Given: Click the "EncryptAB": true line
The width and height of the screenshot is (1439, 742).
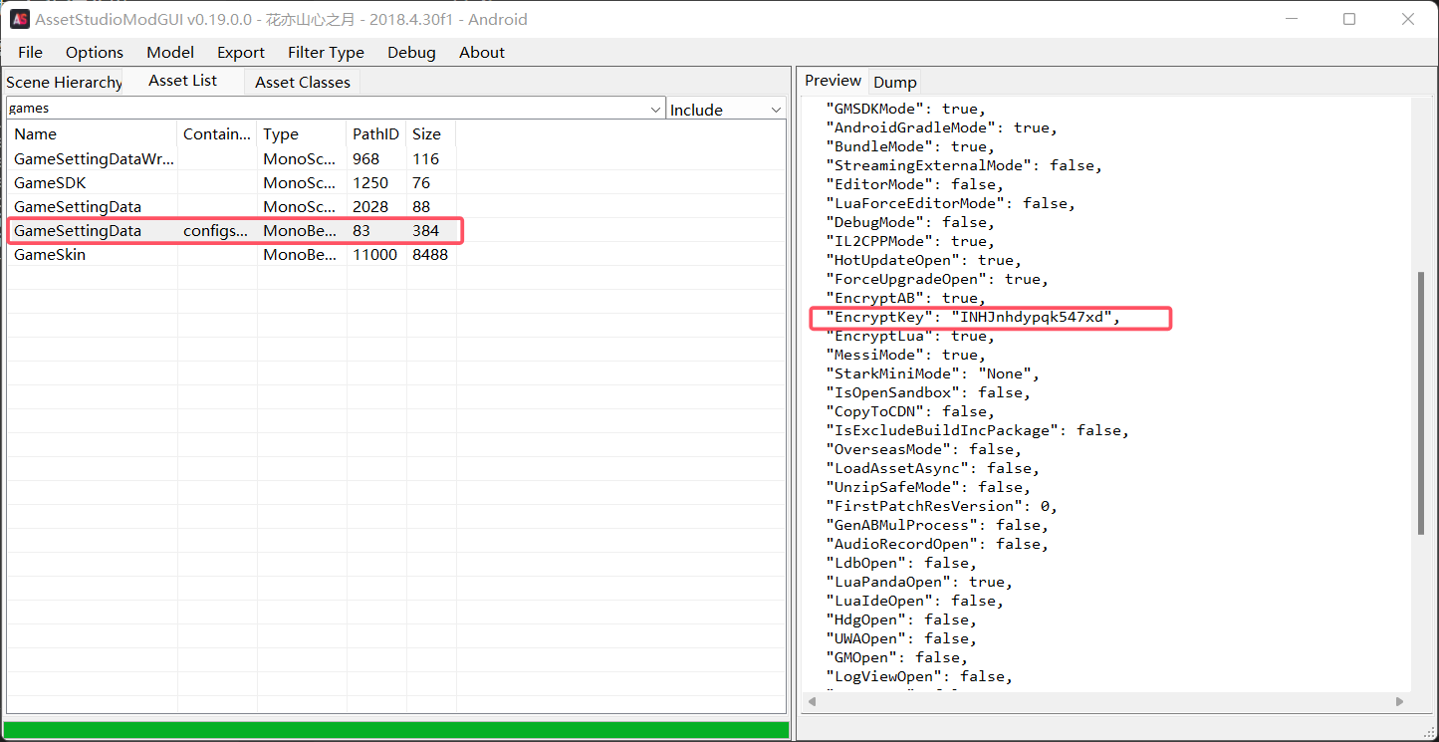Looking at the screenshot, I should tap(905, 299).
